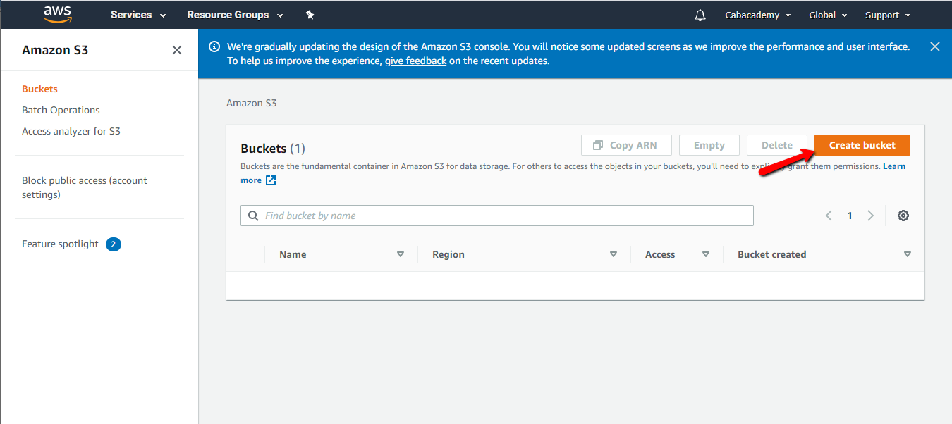Open Batch Operations in sidebar
This screenshot has width=952, height=424.
point(61,110)
